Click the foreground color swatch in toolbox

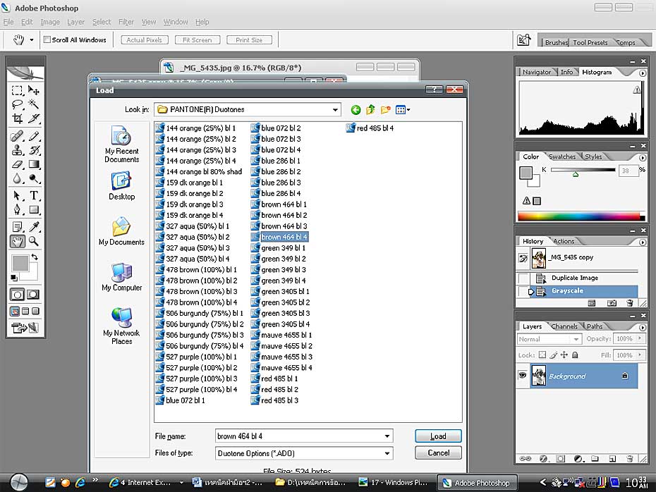point(20,264)
